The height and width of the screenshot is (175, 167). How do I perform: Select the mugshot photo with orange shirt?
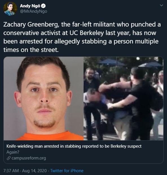[x=44, y=99]
